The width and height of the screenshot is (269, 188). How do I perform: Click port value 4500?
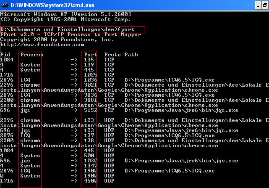click(91, 181)
